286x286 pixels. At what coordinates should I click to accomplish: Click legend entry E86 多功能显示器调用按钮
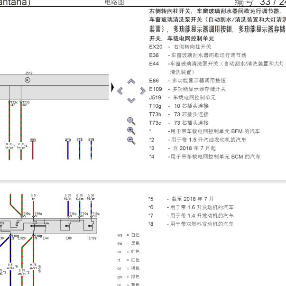click(187, 81)
